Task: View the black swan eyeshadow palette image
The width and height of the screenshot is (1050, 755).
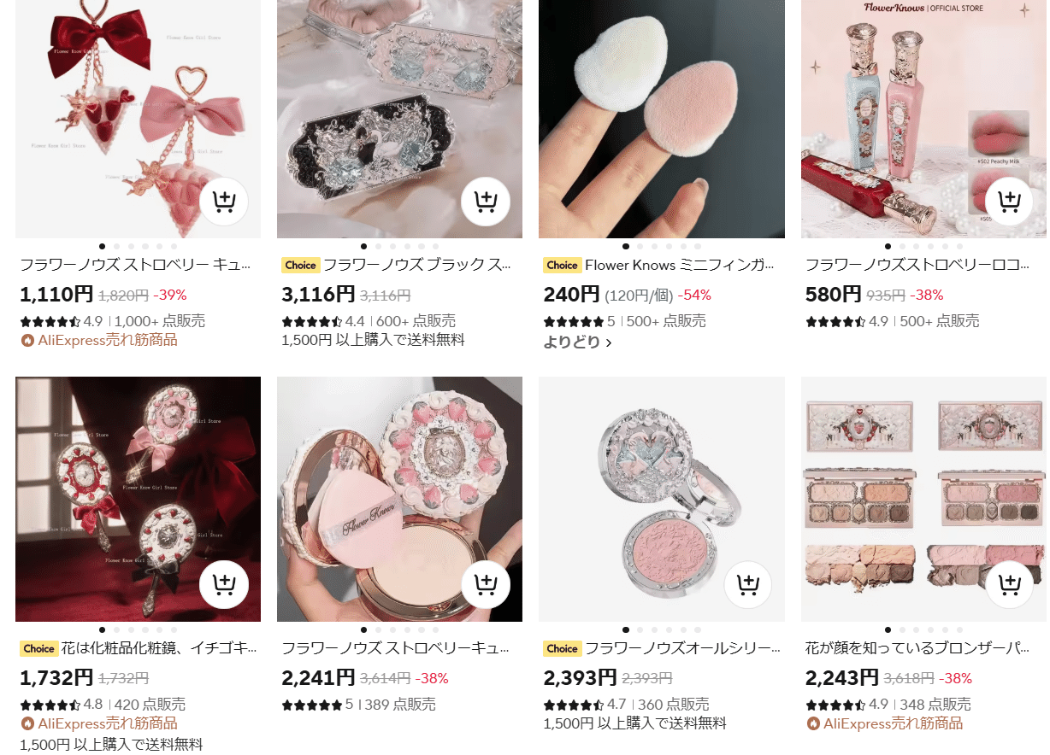Action: pyautogui.click(x=399, y=119)
